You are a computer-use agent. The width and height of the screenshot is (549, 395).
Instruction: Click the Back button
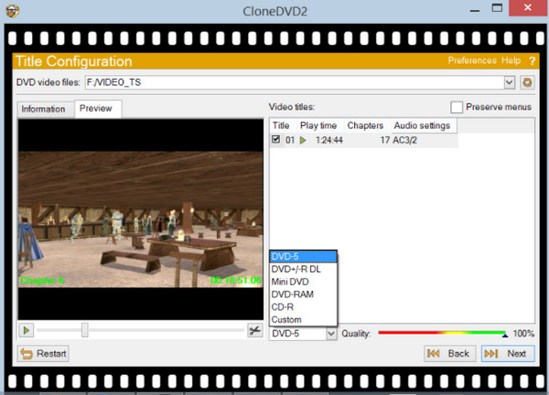coord(450,354)
